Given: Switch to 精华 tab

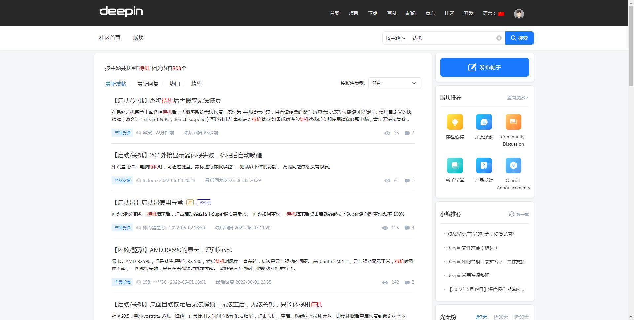Looking at the screenshot, I should pyautogui.click(x=196, y=84).
